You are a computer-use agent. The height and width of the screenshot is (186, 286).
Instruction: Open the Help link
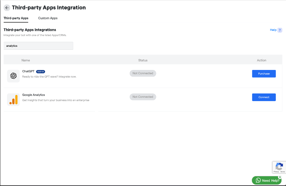[x=273, y=30]
